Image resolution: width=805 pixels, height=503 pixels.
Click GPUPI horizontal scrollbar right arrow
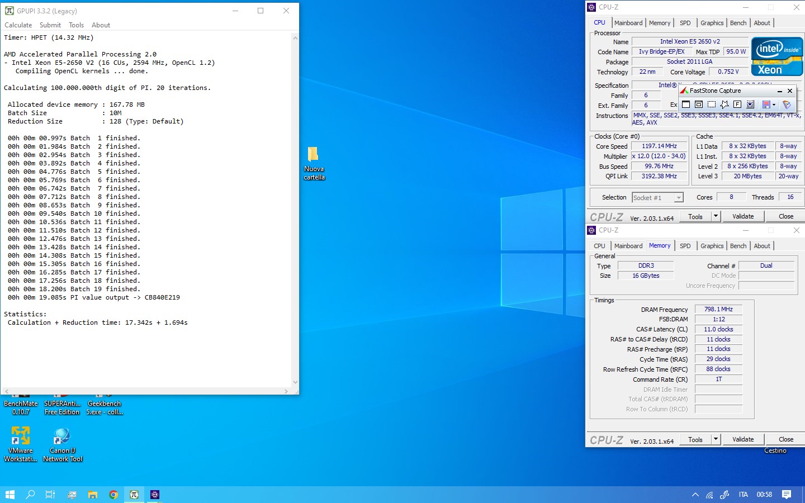[x=286, y=391]
